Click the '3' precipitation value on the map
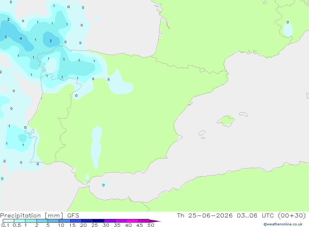Viewport: 309px width, 227px height. click(x=50, y=41)
